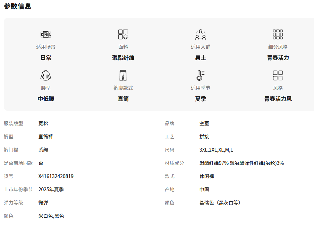Click the 参数信息 section heading

(x=18, y=6)
